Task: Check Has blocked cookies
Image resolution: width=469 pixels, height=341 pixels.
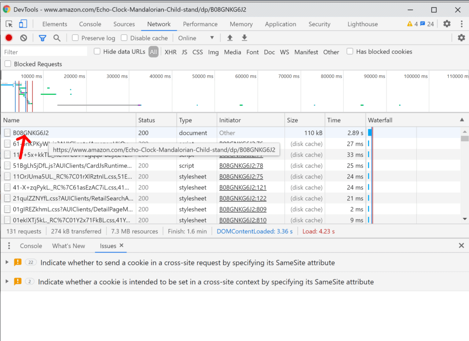Action: pos(349,51)
